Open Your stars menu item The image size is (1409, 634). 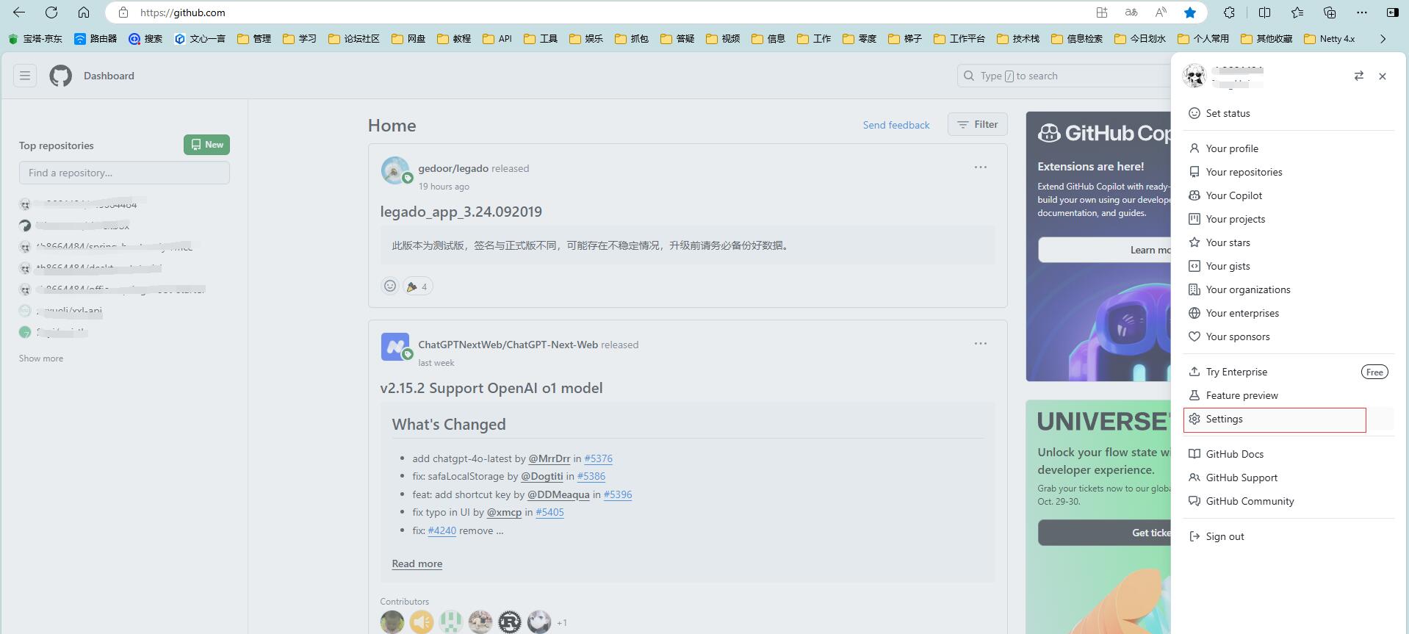[x=1289, y=242]
